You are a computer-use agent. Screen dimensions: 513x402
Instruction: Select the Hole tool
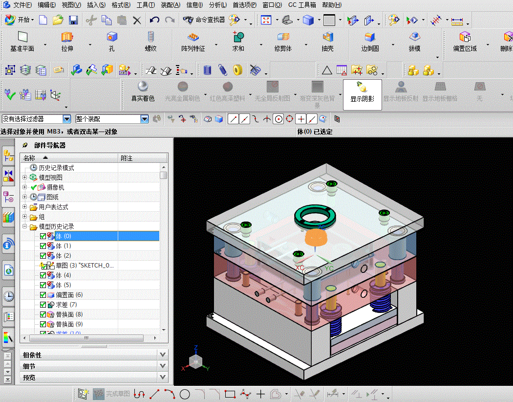click(112, 42)
